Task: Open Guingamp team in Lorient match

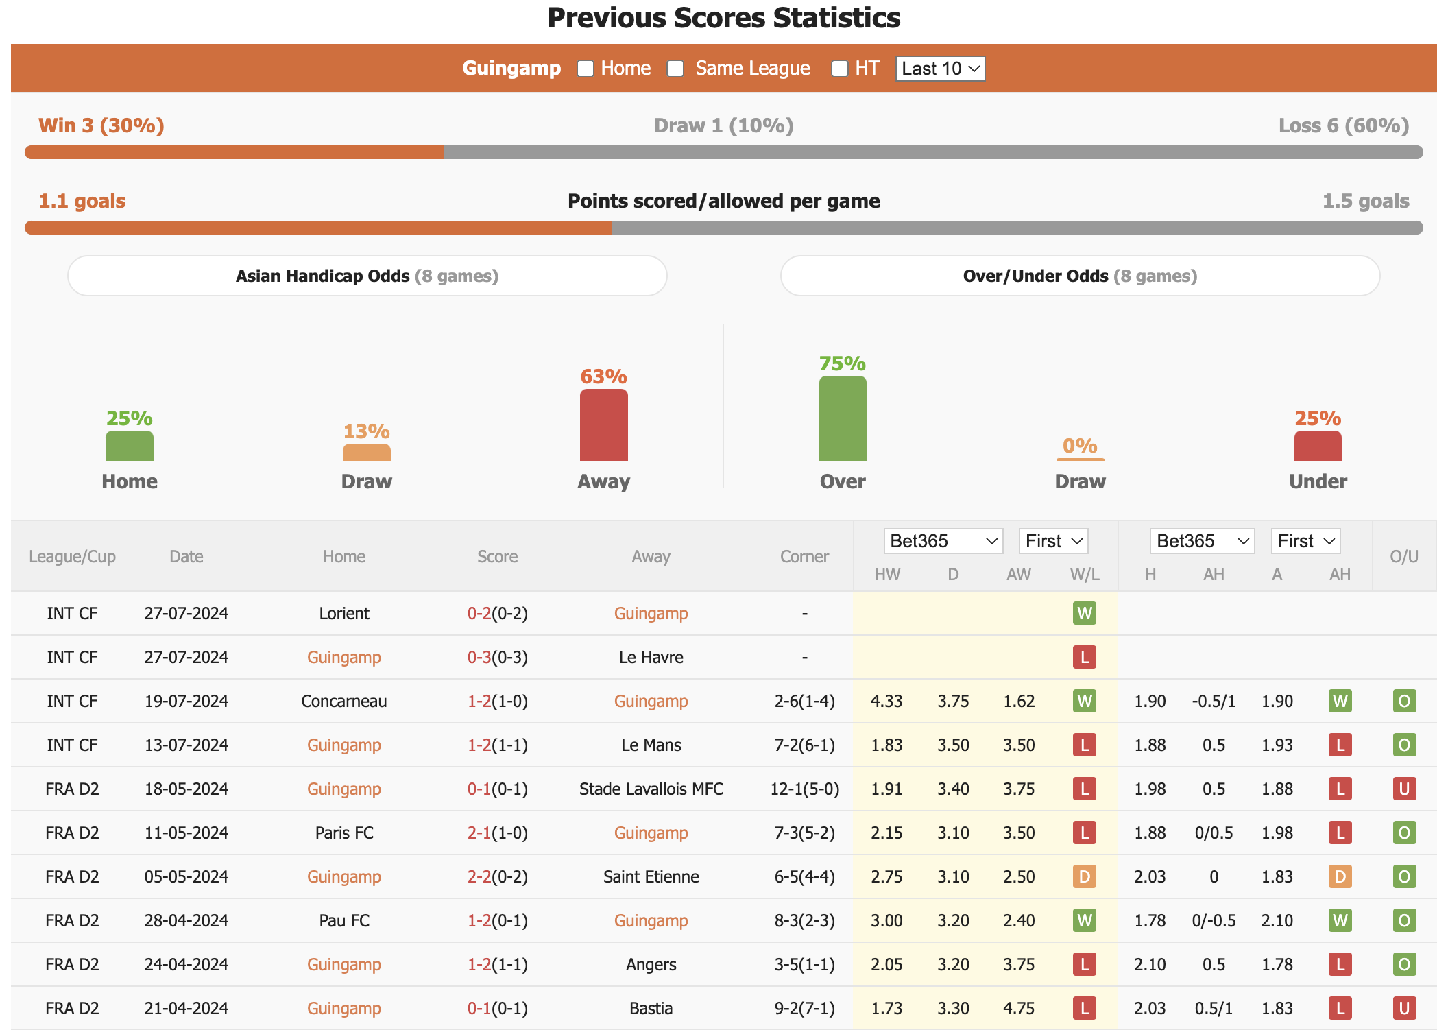Action: tap(651, 613)
